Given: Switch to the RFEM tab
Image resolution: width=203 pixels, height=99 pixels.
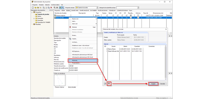Looking at the screenshot, I should (x=63, y=11).
